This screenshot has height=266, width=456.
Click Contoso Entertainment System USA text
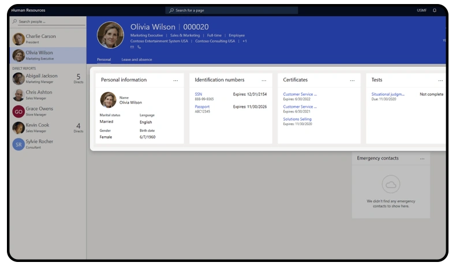tap(159, 41)
